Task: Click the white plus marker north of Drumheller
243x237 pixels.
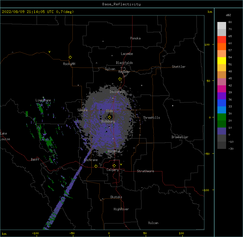Action: point(173,106)
